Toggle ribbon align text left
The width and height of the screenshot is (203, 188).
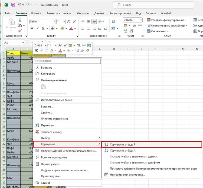pyautogui.click(x=83, y=28)
